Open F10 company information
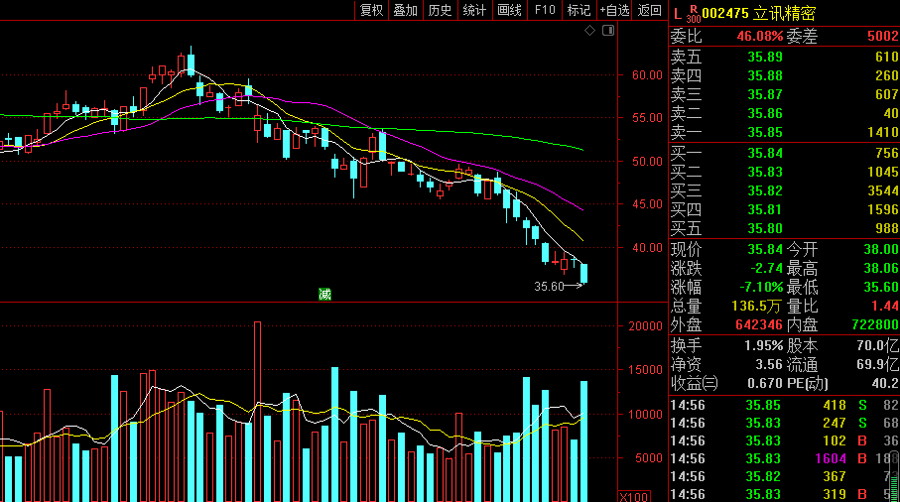Screen dimensions: 900x502 pos(544,10)
